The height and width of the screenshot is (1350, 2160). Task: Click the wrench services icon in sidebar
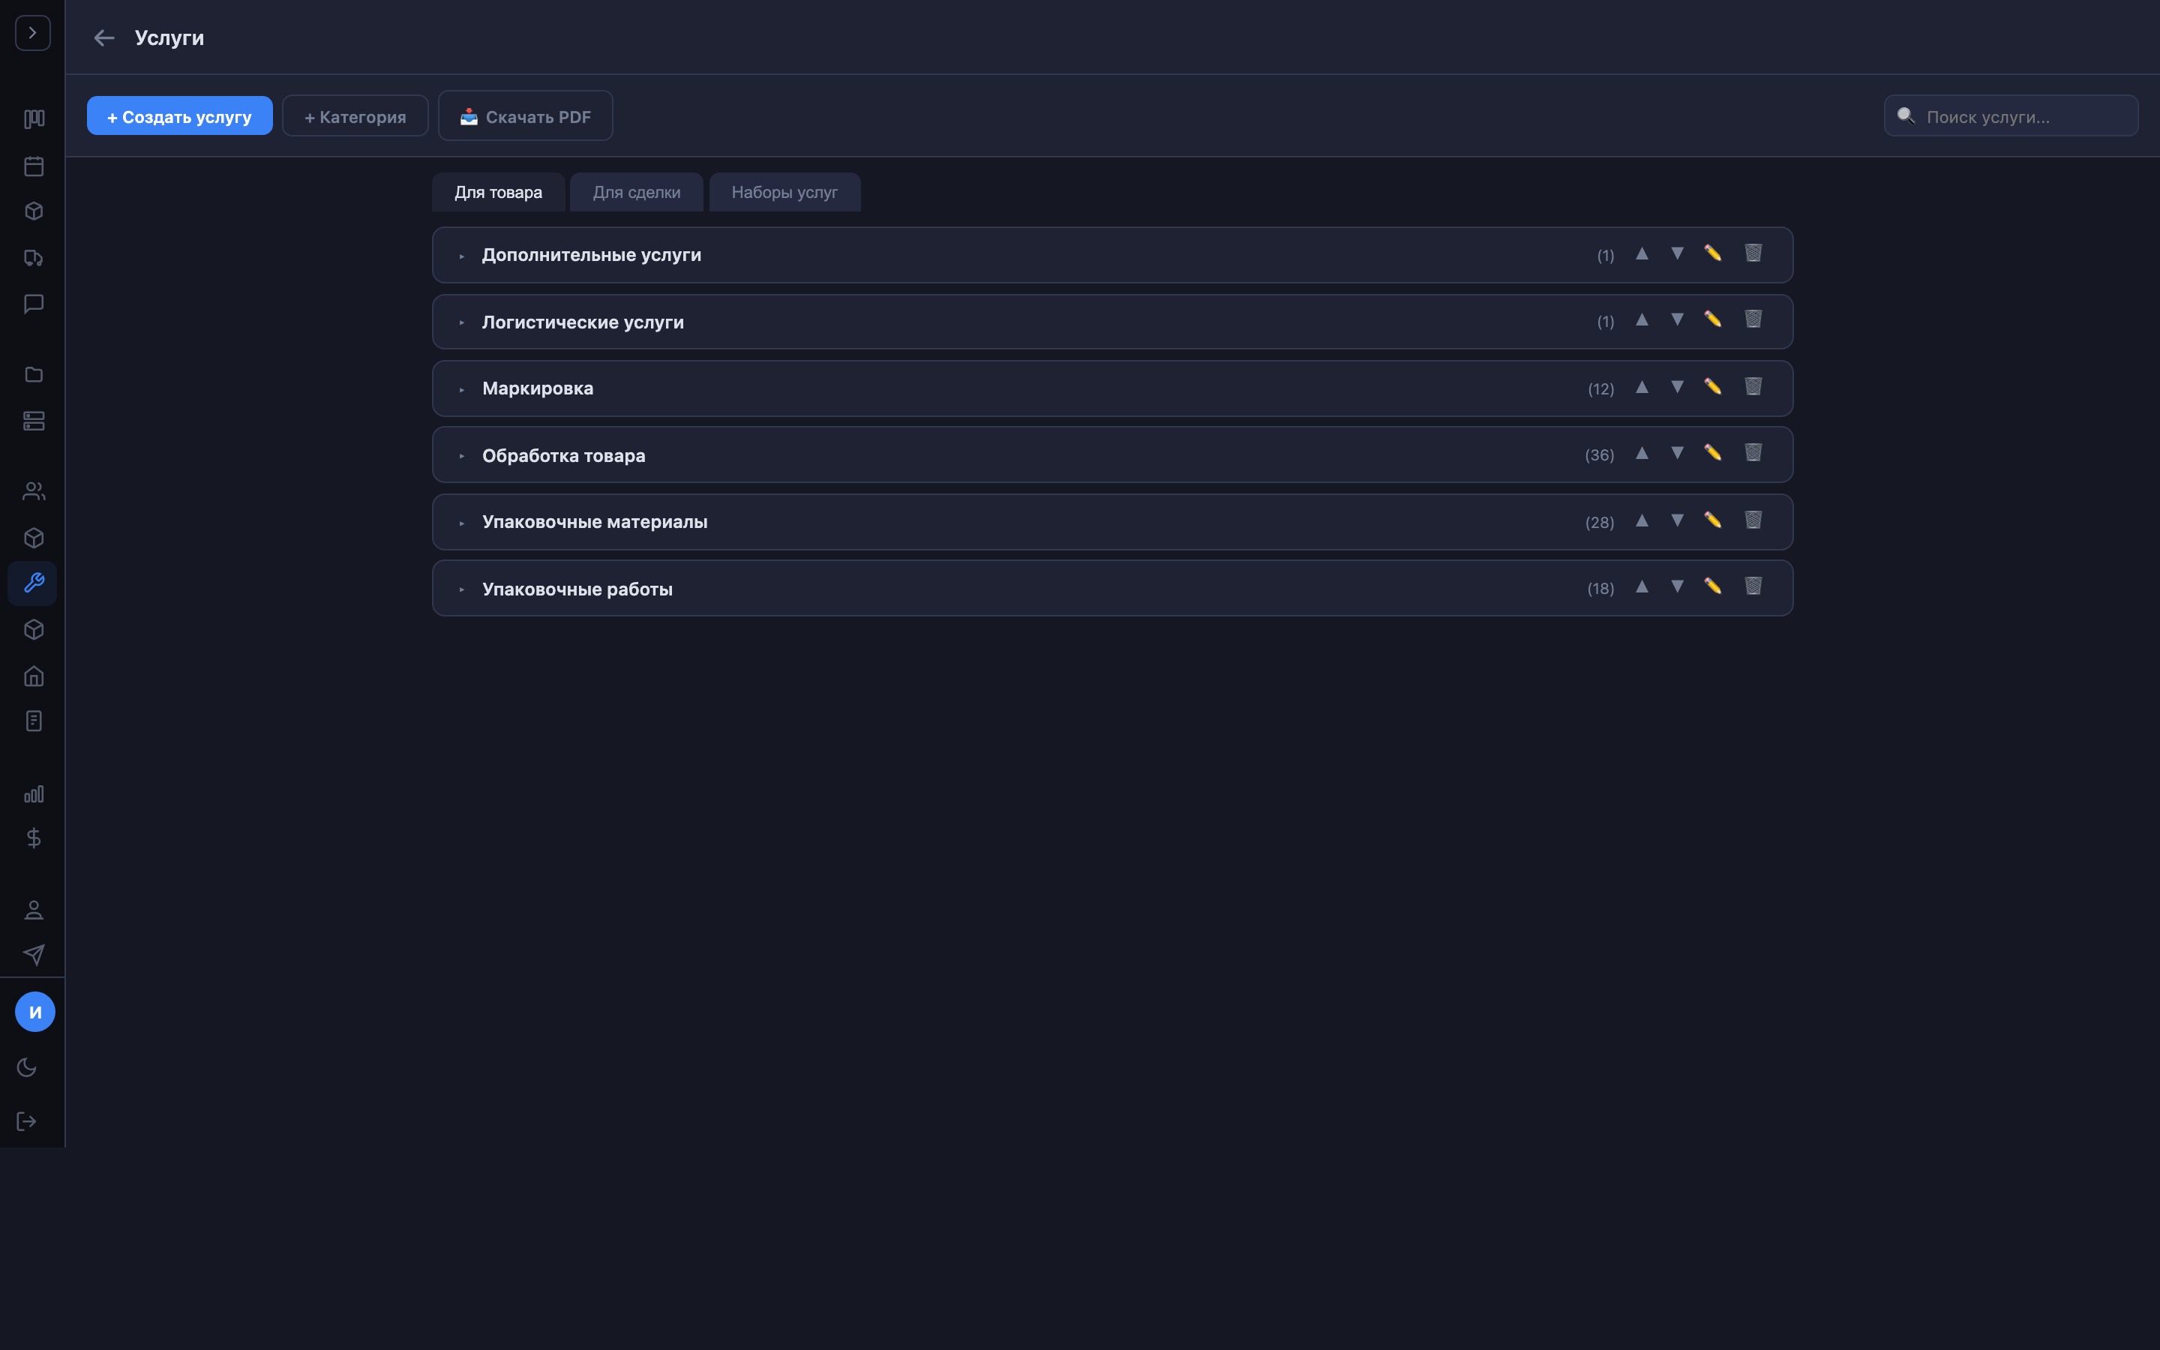coord(34,583)
